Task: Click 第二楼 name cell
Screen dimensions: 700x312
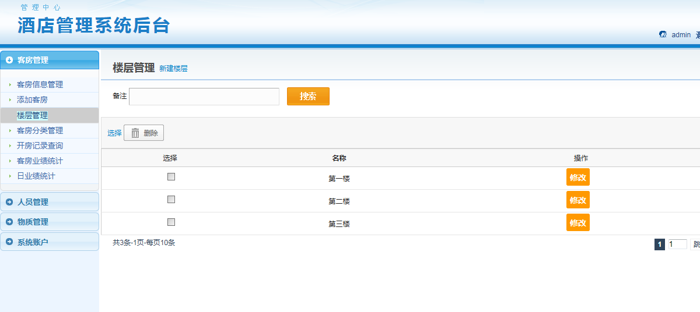Action: pos(339,201)
